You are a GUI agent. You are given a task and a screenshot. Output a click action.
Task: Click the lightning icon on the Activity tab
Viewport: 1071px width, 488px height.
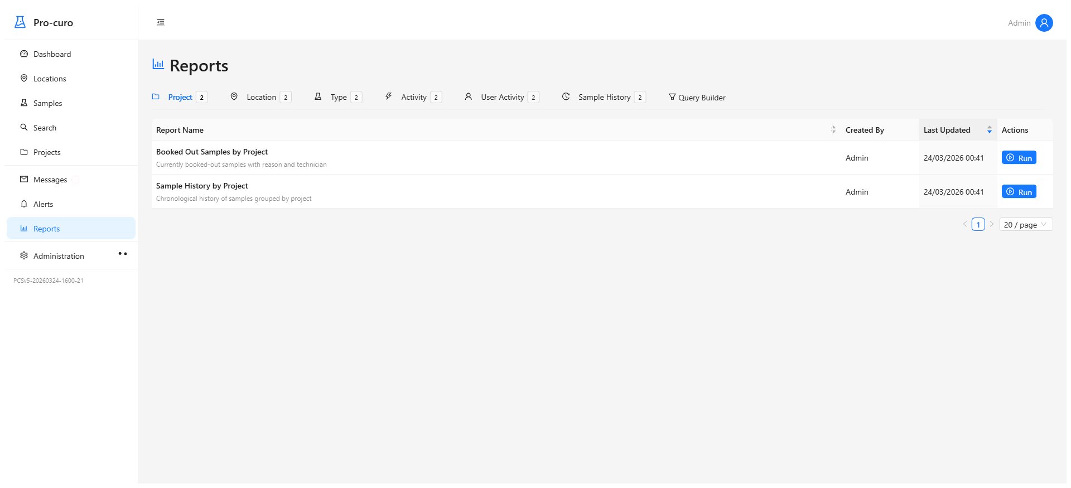click(x=389, y=97)
